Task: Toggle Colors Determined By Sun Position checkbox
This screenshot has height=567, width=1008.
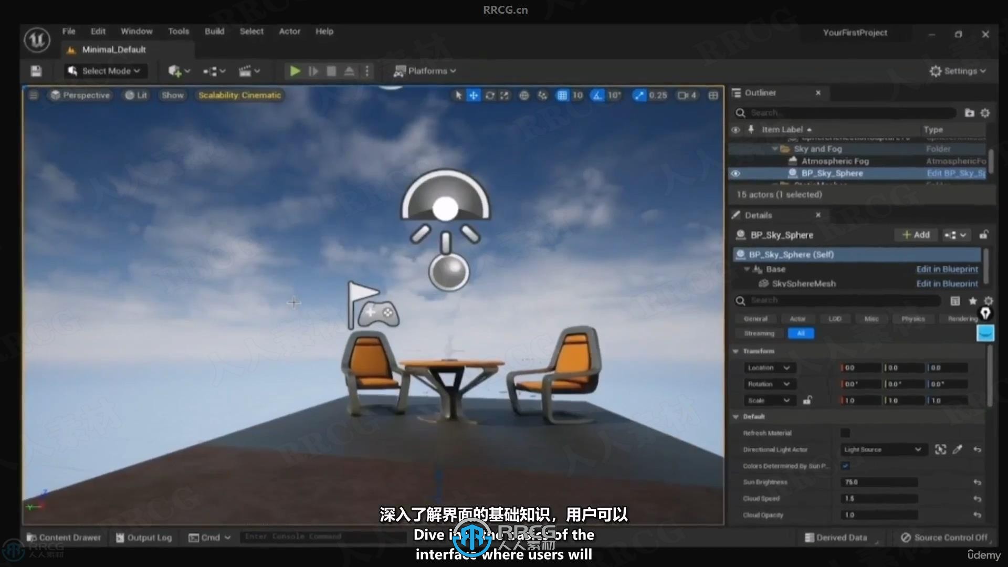Action: tap(845, 466)
